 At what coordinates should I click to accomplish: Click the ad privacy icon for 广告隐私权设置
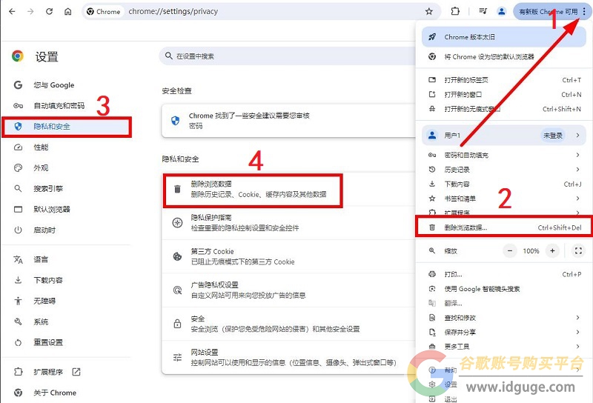(177, 290)
